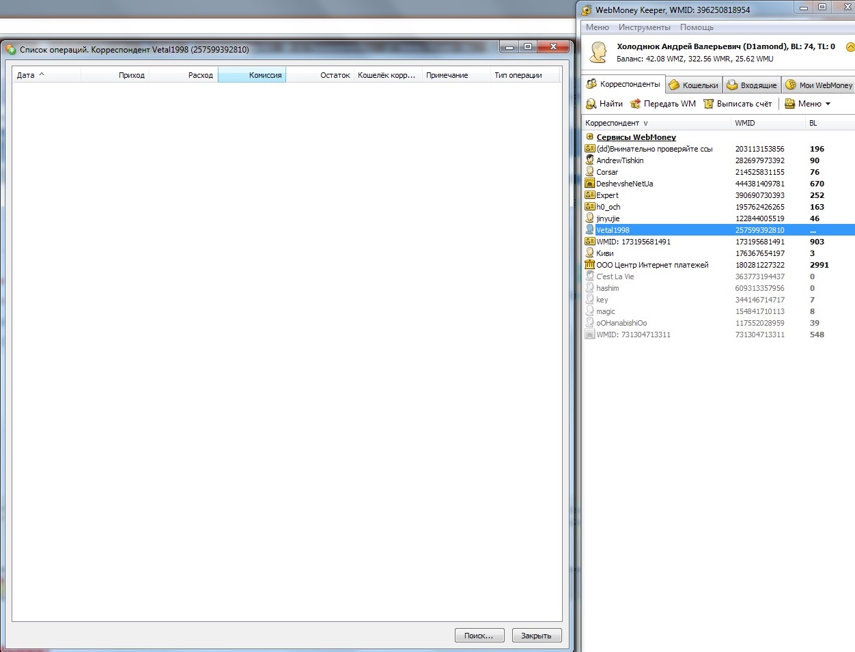Image resolution: width=855 pixels, height=652 pixels.
Task: Click the Кошелёк корр... column header
Action: 388,75
